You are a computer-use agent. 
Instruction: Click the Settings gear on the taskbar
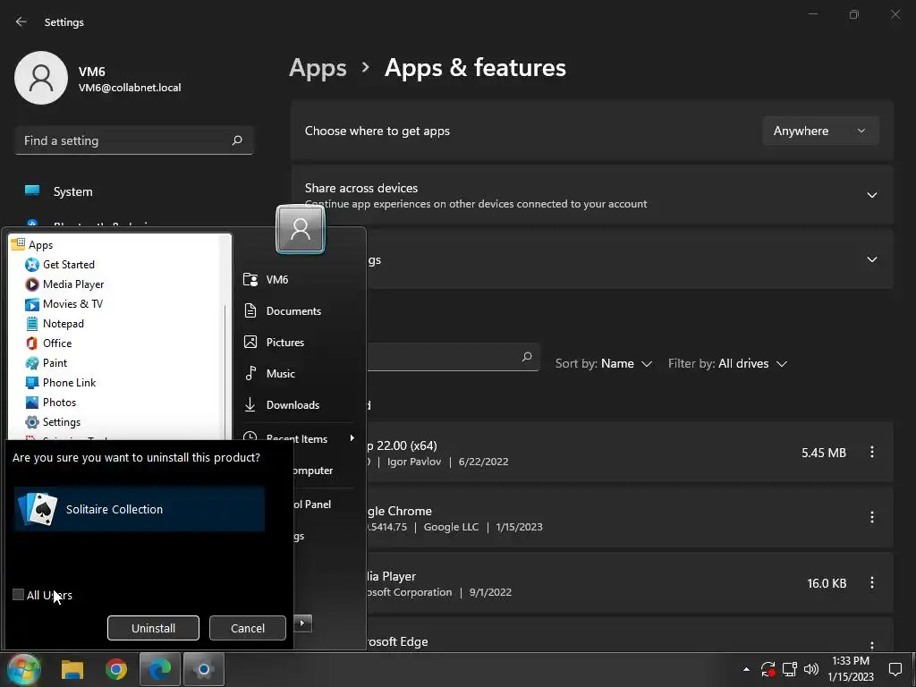pyautogui.click(x=203, y=669)
